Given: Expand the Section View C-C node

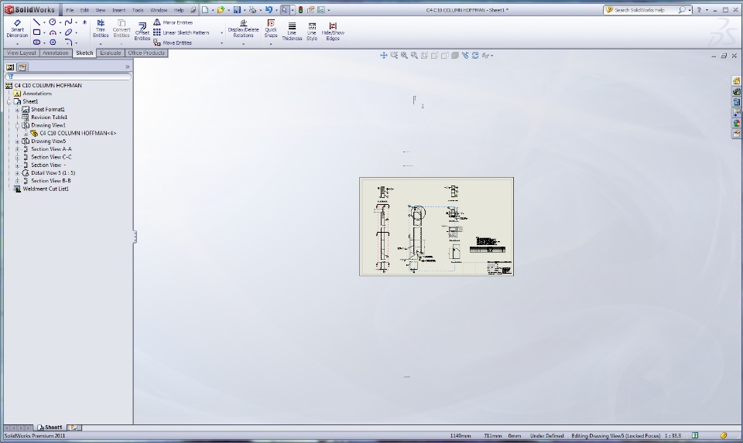Looking at the screenshot, I should [x=18, y=157].
